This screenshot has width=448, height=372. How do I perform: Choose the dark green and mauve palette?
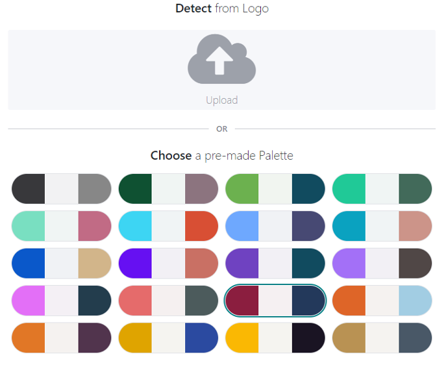point(168,189)
